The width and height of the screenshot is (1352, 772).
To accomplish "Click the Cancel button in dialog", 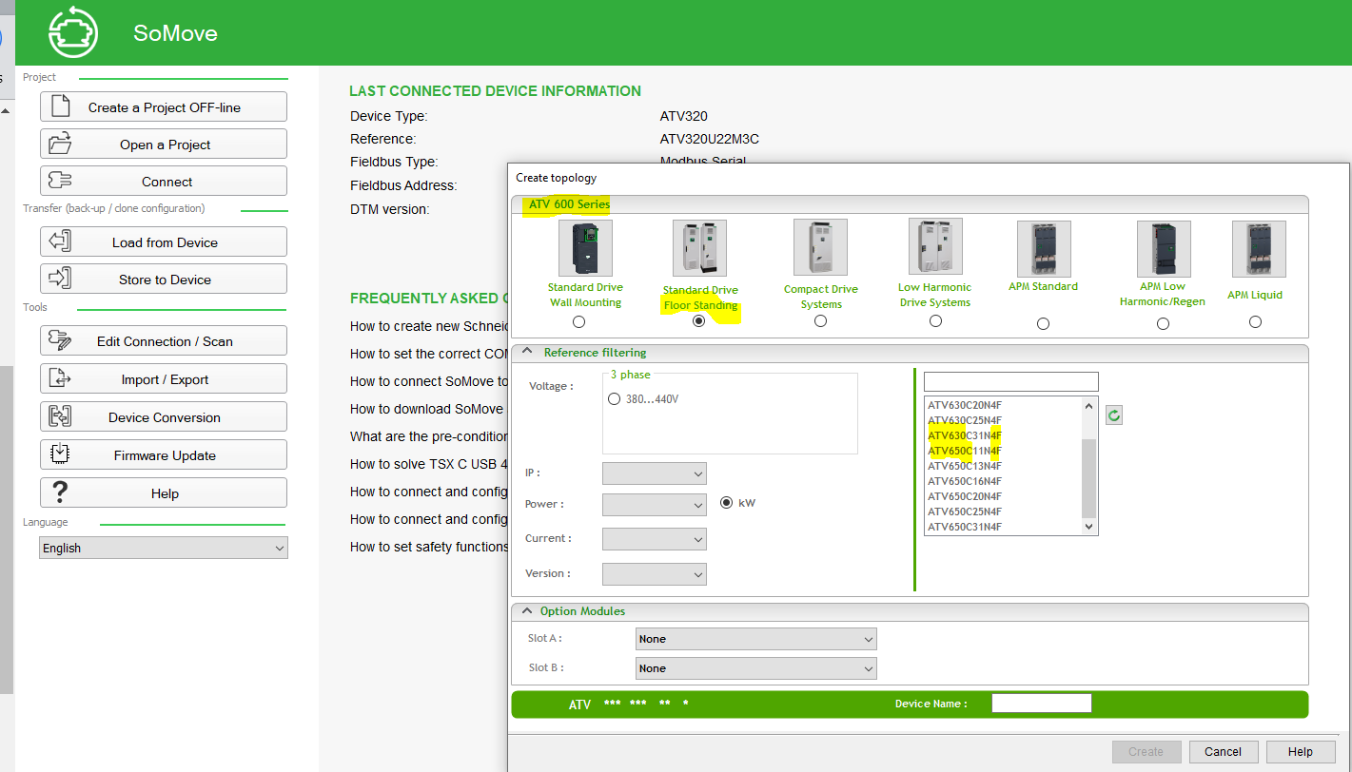I will point(1223,752).
